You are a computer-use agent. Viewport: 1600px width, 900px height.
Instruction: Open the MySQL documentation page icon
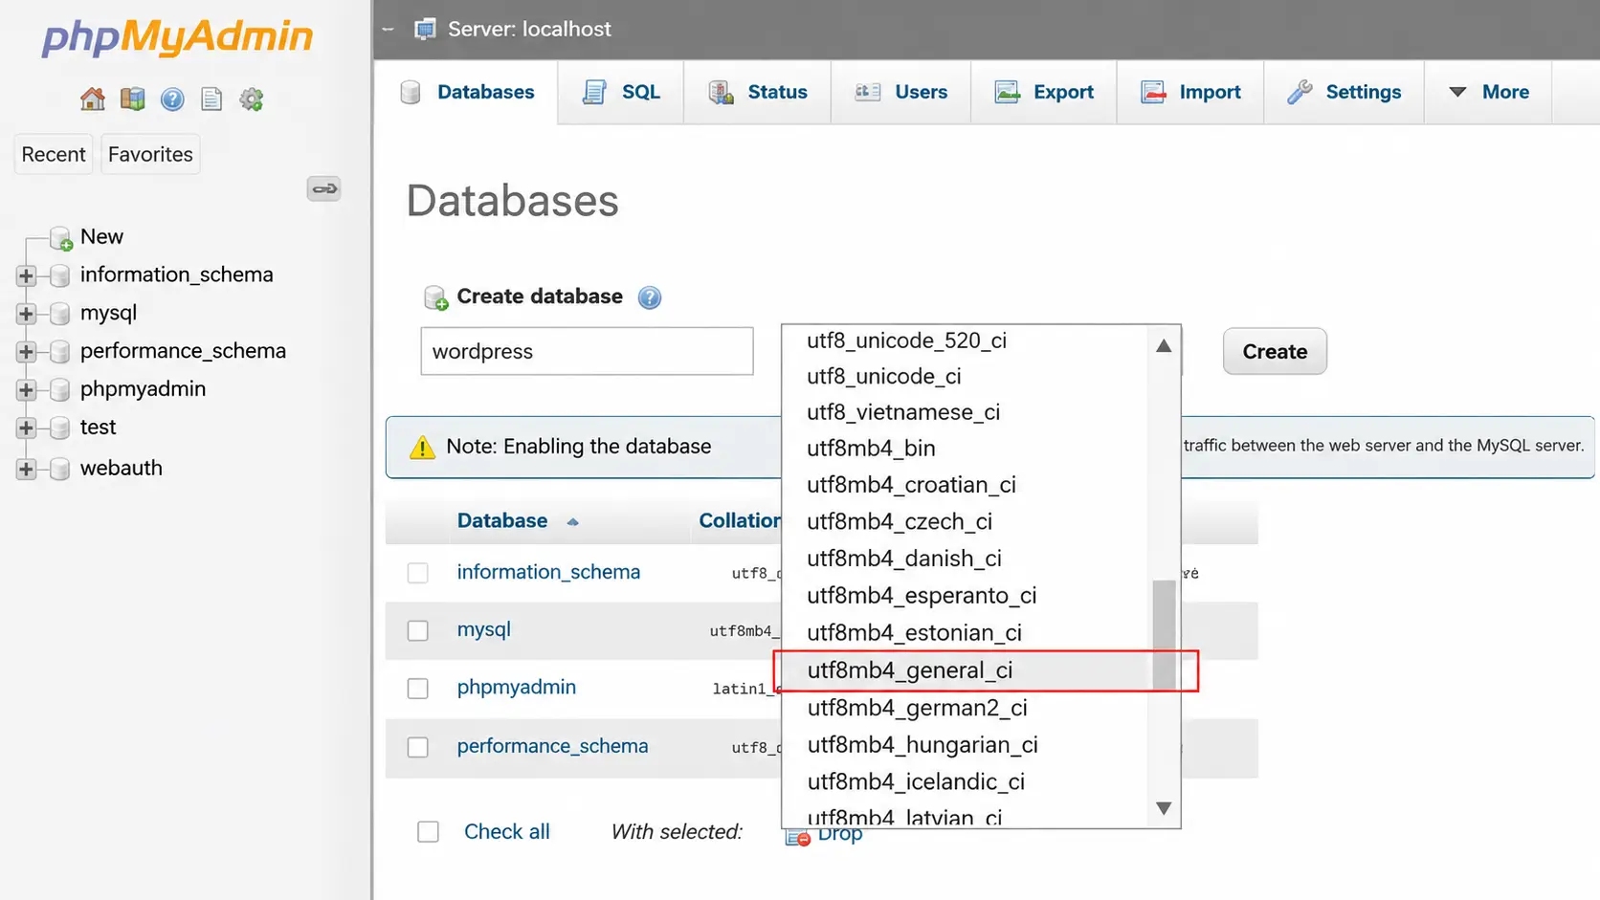(x=211, y=99)
